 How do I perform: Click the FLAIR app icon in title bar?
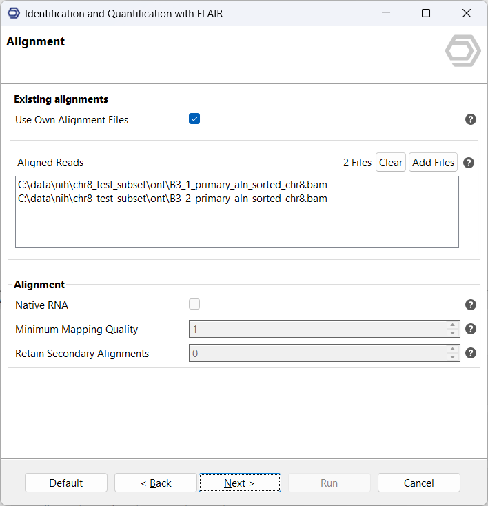point(13,13)
